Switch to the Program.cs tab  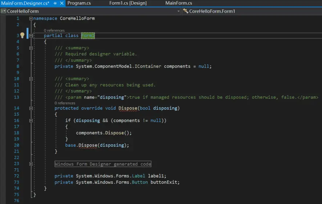[79, 3]
